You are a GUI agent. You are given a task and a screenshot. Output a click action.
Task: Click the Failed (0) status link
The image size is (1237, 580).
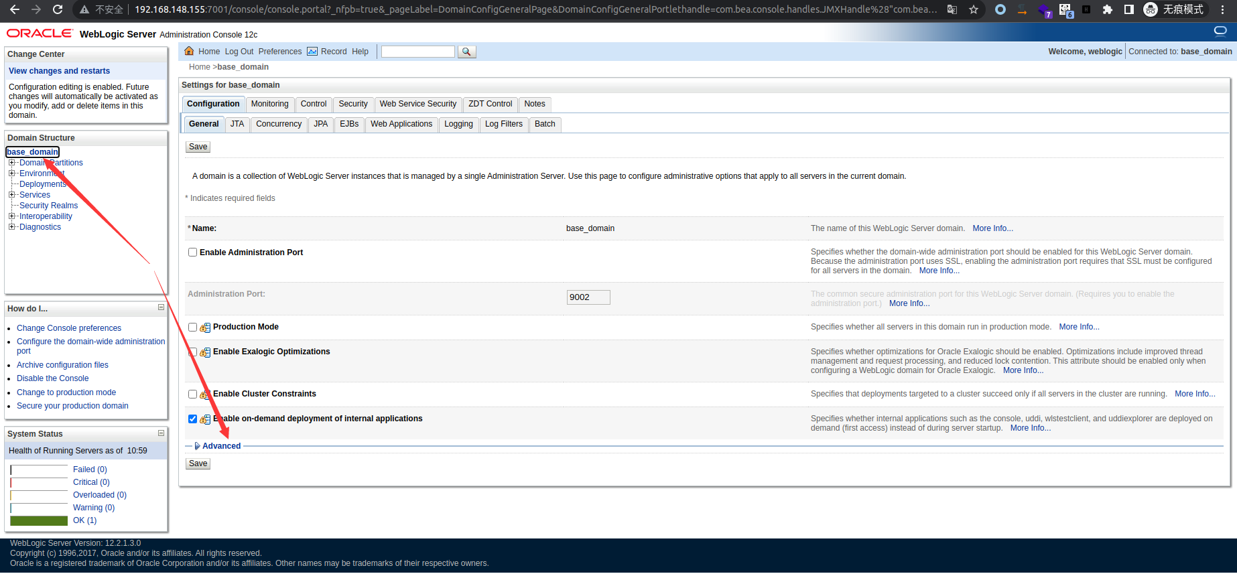[x=90, y=469]
